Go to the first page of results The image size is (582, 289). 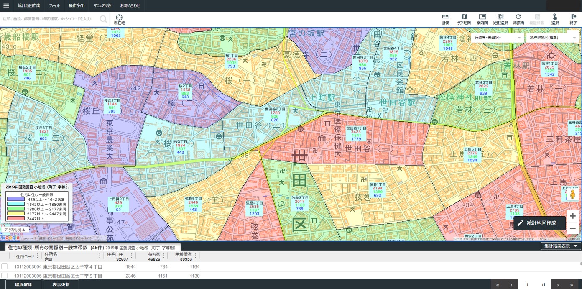[498, 285]
